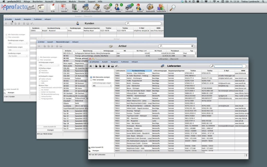Toggle the Produkte checkbox in Artikel window
Image resolution: width=267 pixels, height=167 pixels.
[40, 70]
